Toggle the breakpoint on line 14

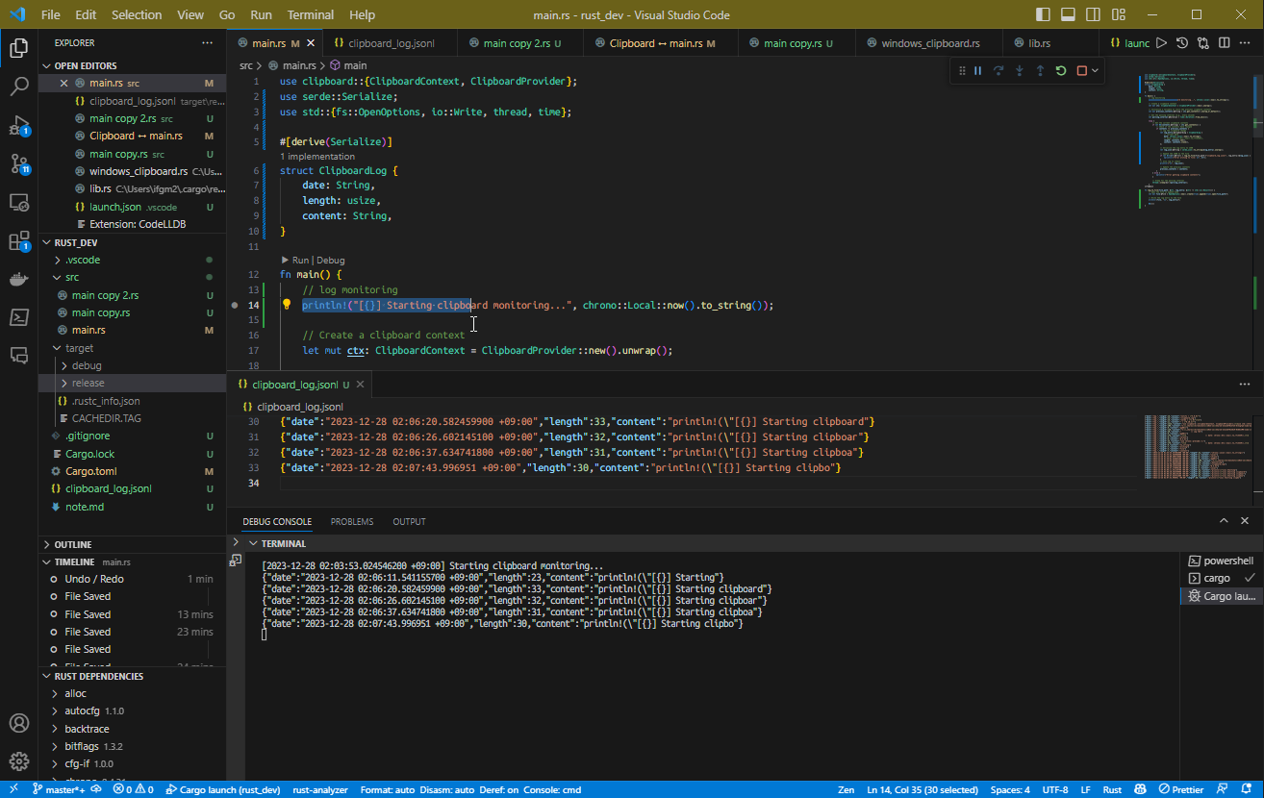236,305
